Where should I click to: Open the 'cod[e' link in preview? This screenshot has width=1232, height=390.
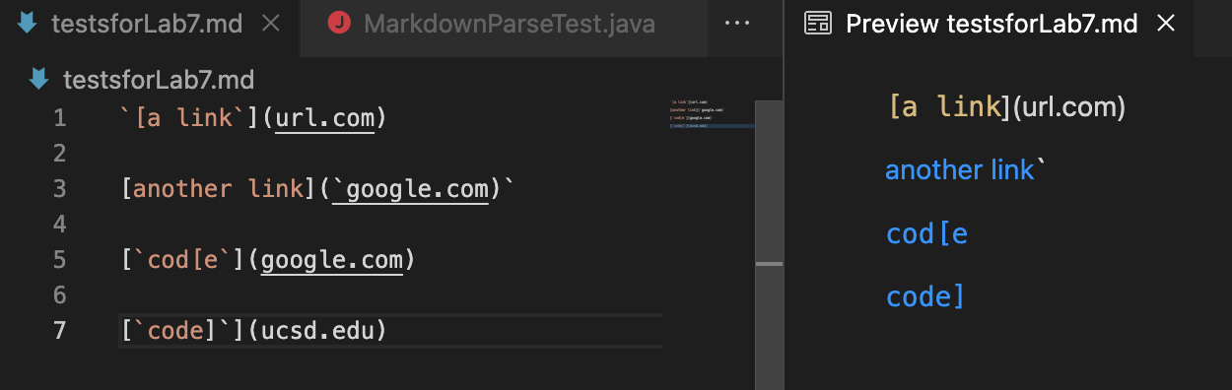pyautogui.click(x=927, y=233)
